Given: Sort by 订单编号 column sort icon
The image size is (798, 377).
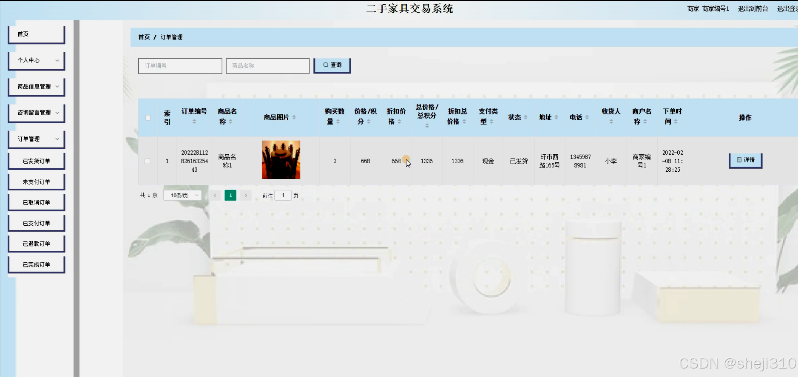Looking at the screenshot, I should [194, 122].
